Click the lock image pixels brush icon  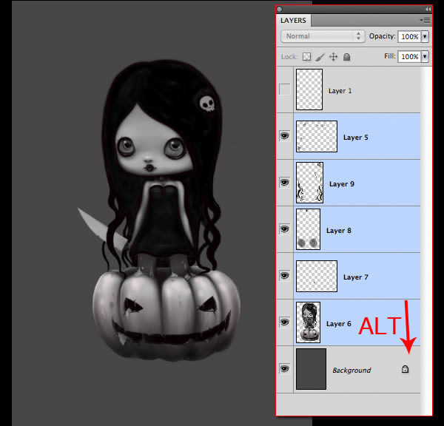320,57
